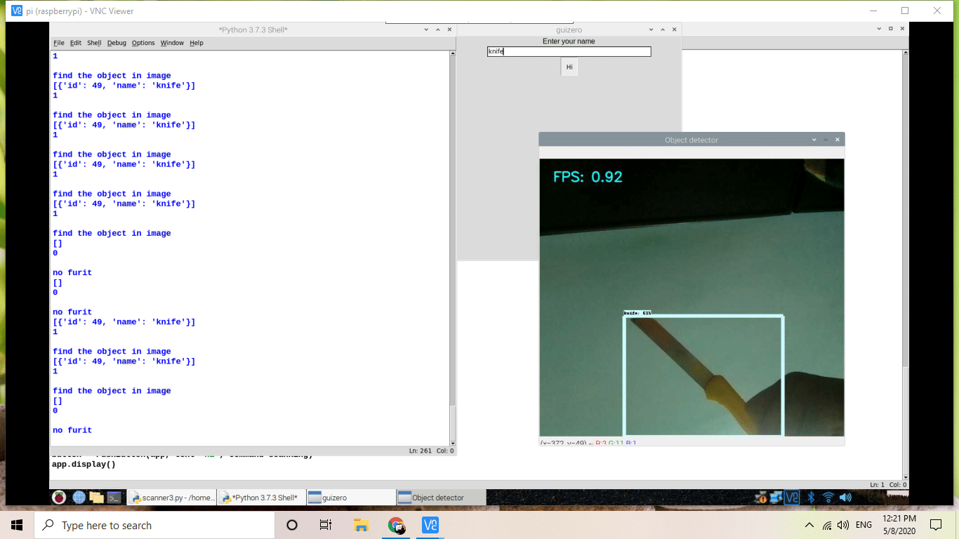Open the Pi file manager folders icon
959x539 pixels.
click(96, 498)
